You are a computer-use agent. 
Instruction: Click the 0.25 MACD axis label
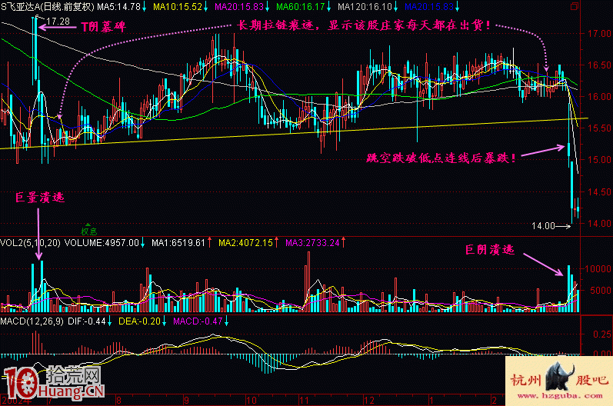pos(602,334)
